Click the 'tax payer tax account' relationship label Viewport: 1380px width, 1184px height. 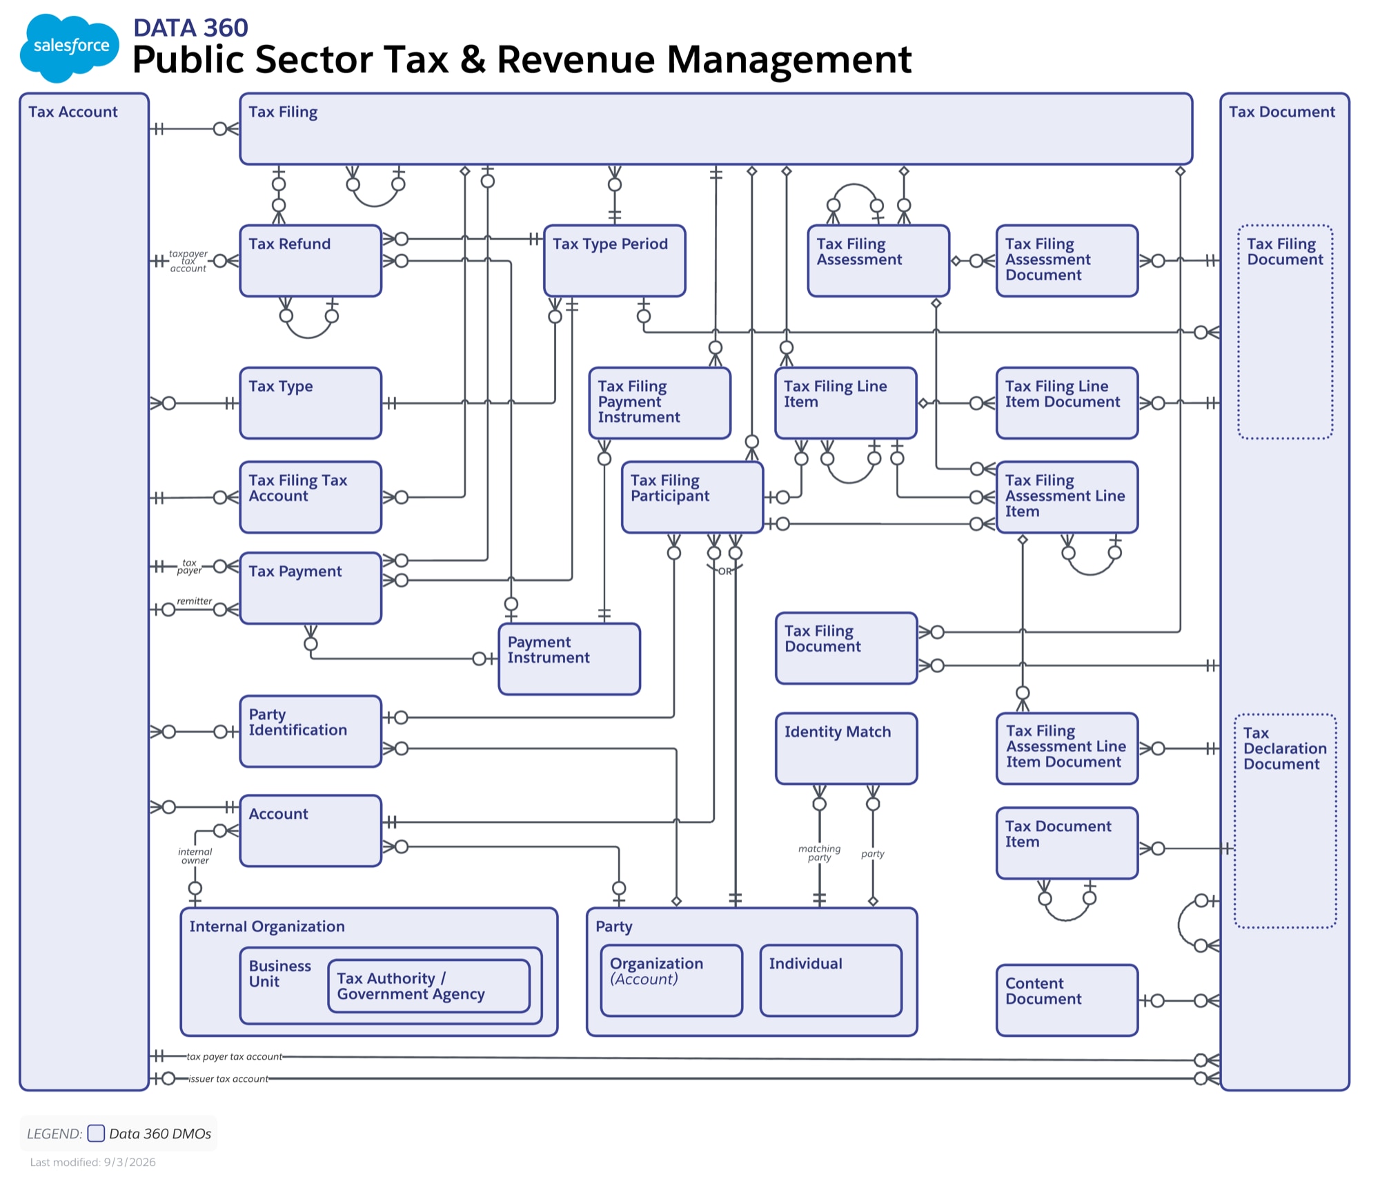click(x=234, y=1056)
